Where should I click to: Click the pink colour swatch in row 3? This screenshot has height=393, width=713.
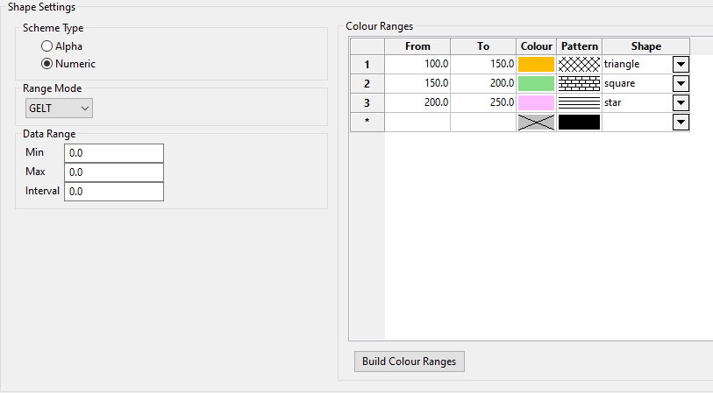coord(536,102)
